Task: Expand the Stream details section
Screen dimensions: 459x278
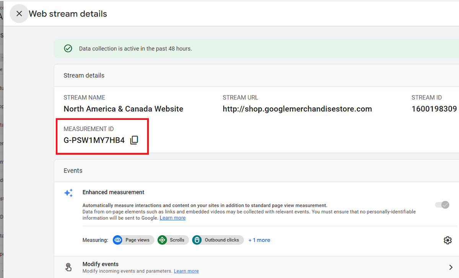Action: [84, 75]
